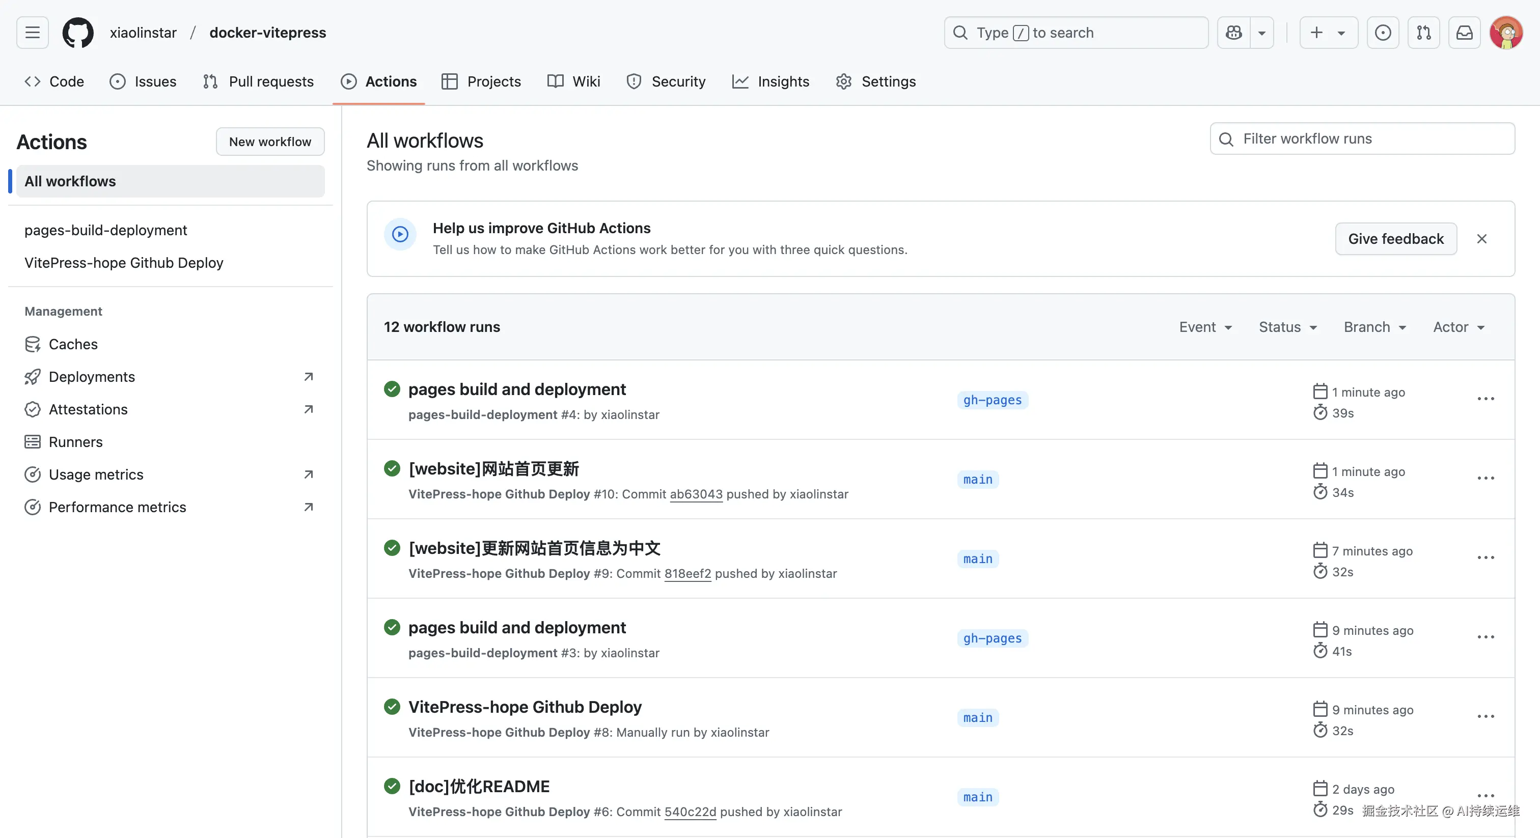Go to GitHub home via the logo
The width and height of the screenshot is (1540, 838).
click(78, 32)
